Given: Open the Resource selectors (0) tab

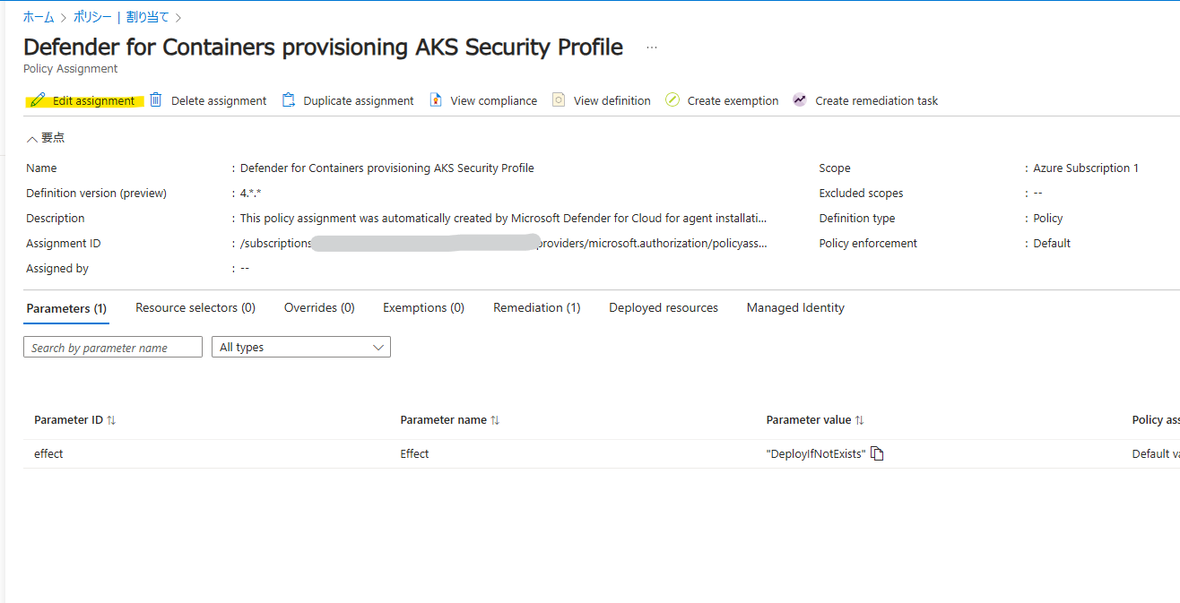Looking at the screenshot, I should [195, 307].
